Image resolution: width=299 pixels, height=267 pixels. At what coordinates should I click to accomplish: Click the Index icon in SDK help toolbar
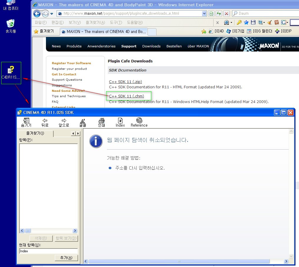(120, 122)
